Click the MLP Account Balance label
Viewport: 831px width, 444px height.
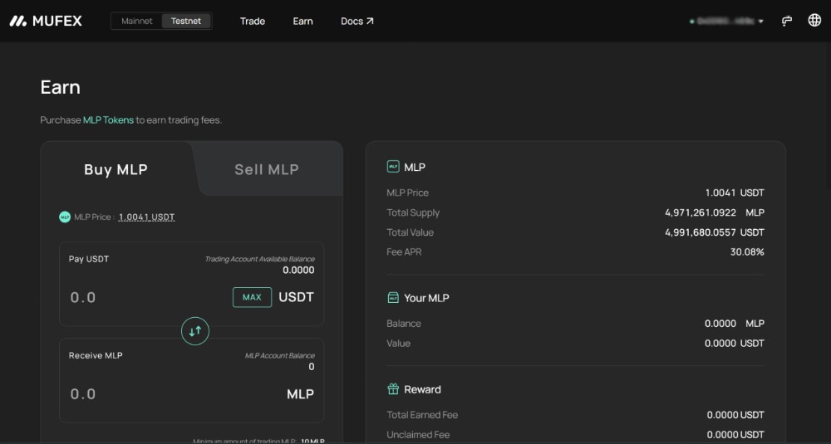click(280, 356)
